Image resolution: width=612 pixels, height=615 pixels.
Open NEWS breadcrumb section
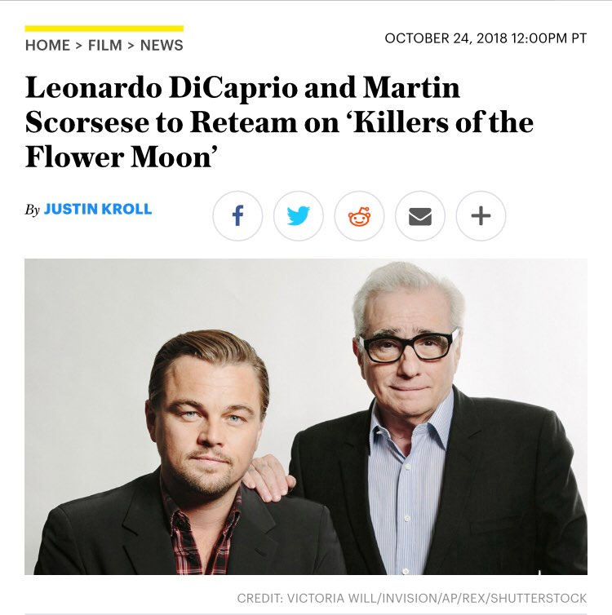(162, 46)
